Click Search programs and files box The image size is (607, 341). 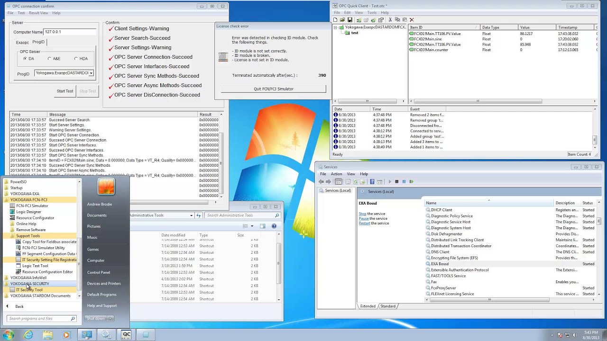pos(41,318)
